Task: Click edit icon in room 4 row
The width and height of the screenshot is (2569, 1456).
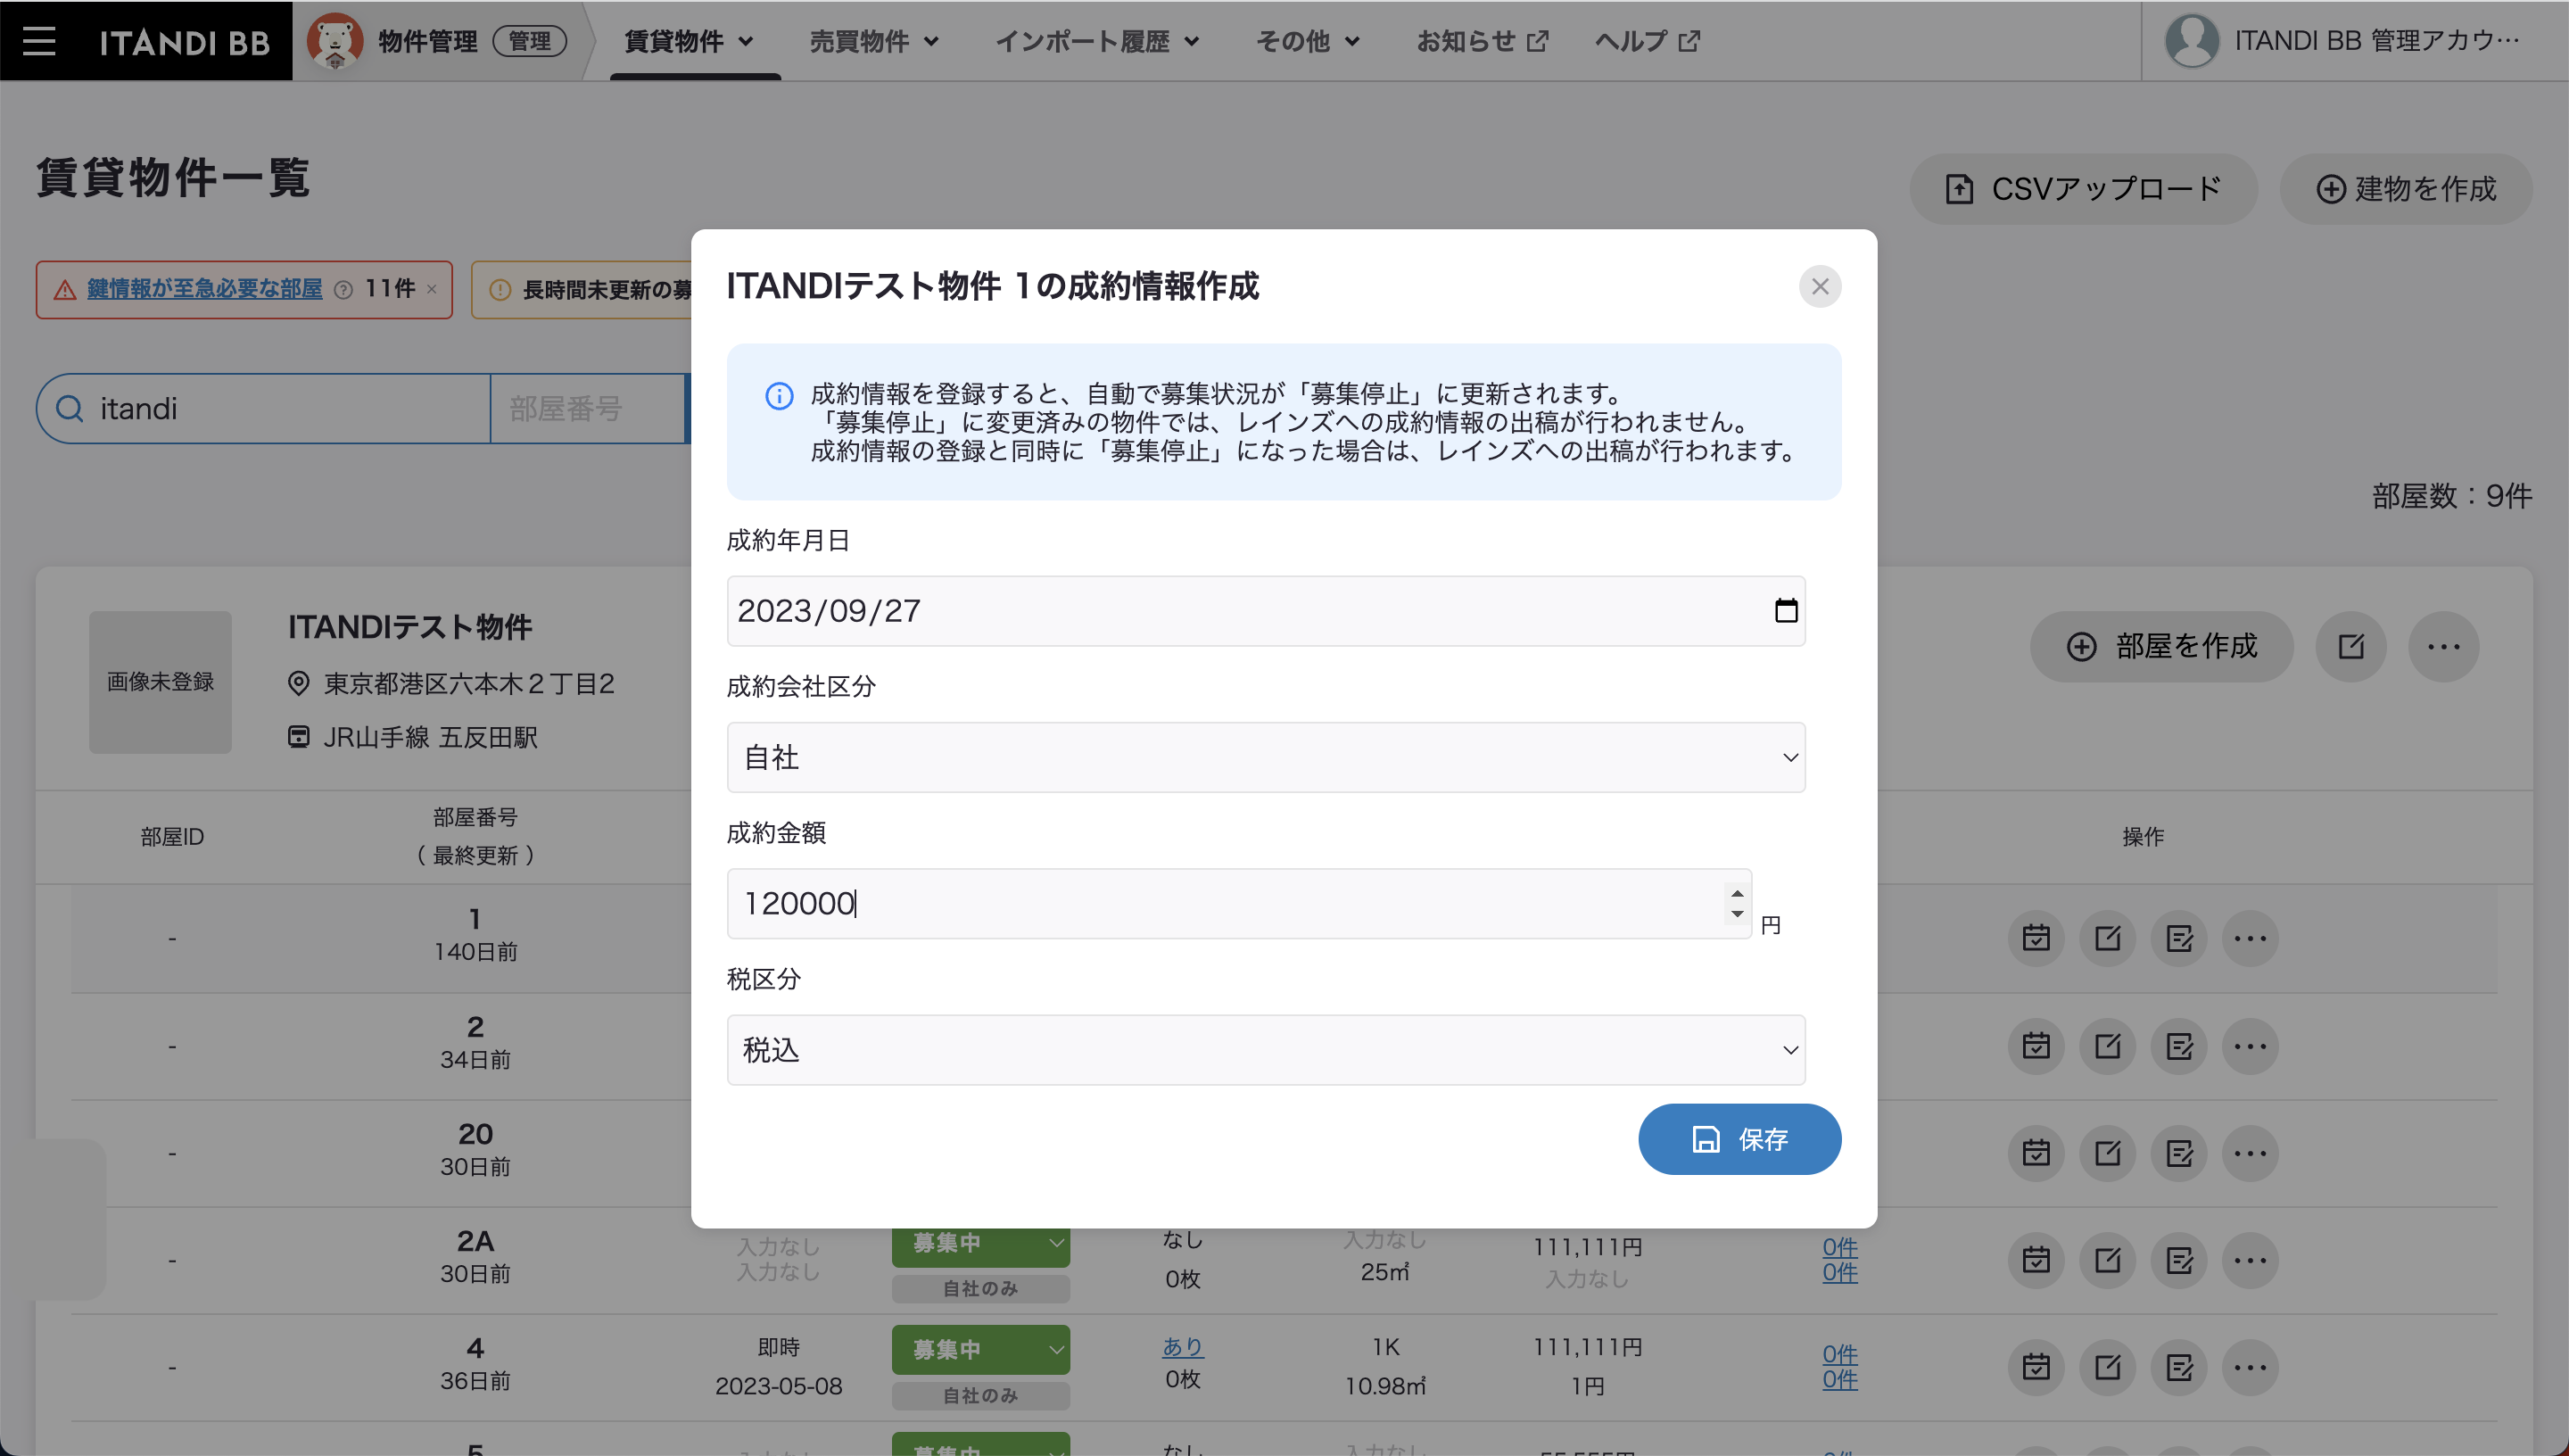Action: pyautogui.click(x=2107, y=1367)
